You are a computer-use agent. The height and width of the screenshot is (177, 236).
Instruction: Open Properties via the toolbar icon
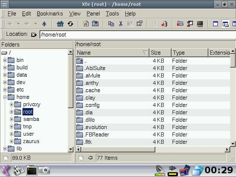[x=139, y=24]
